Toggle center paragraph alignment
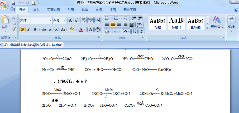 point(113,25)
